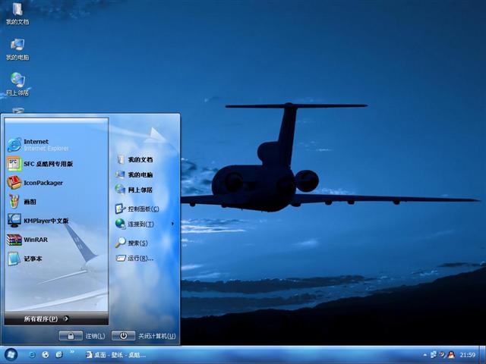This screenshot has width=486, height=364.
Task: Expand the 连接到(T) submenu
Action: click(x=144, y=224)
